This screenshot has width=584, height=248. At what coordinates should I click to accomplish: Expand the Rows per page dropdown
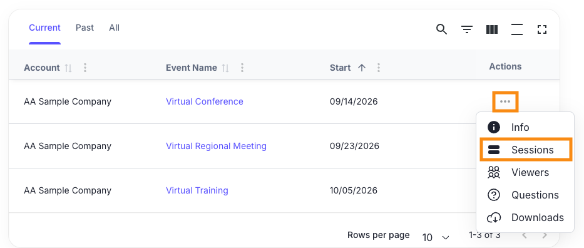tap(436, 237)
